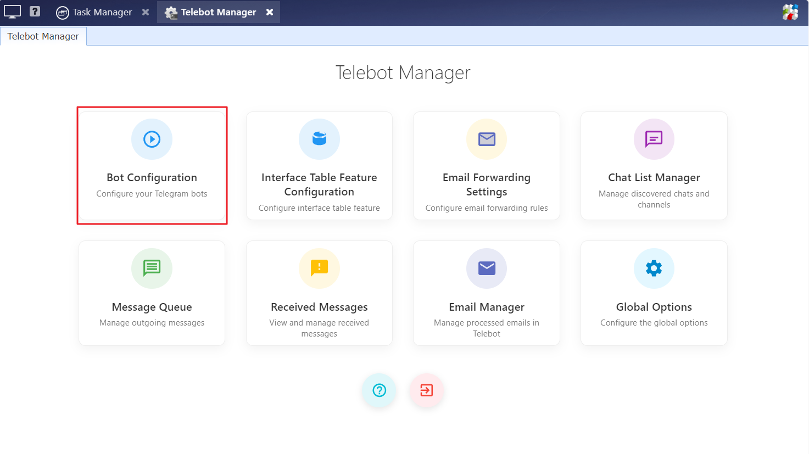Click 'Configure interface table feature' text
The height and width of the screenshot is (454, 809).
pyautogui.click(x=319, y=208)
